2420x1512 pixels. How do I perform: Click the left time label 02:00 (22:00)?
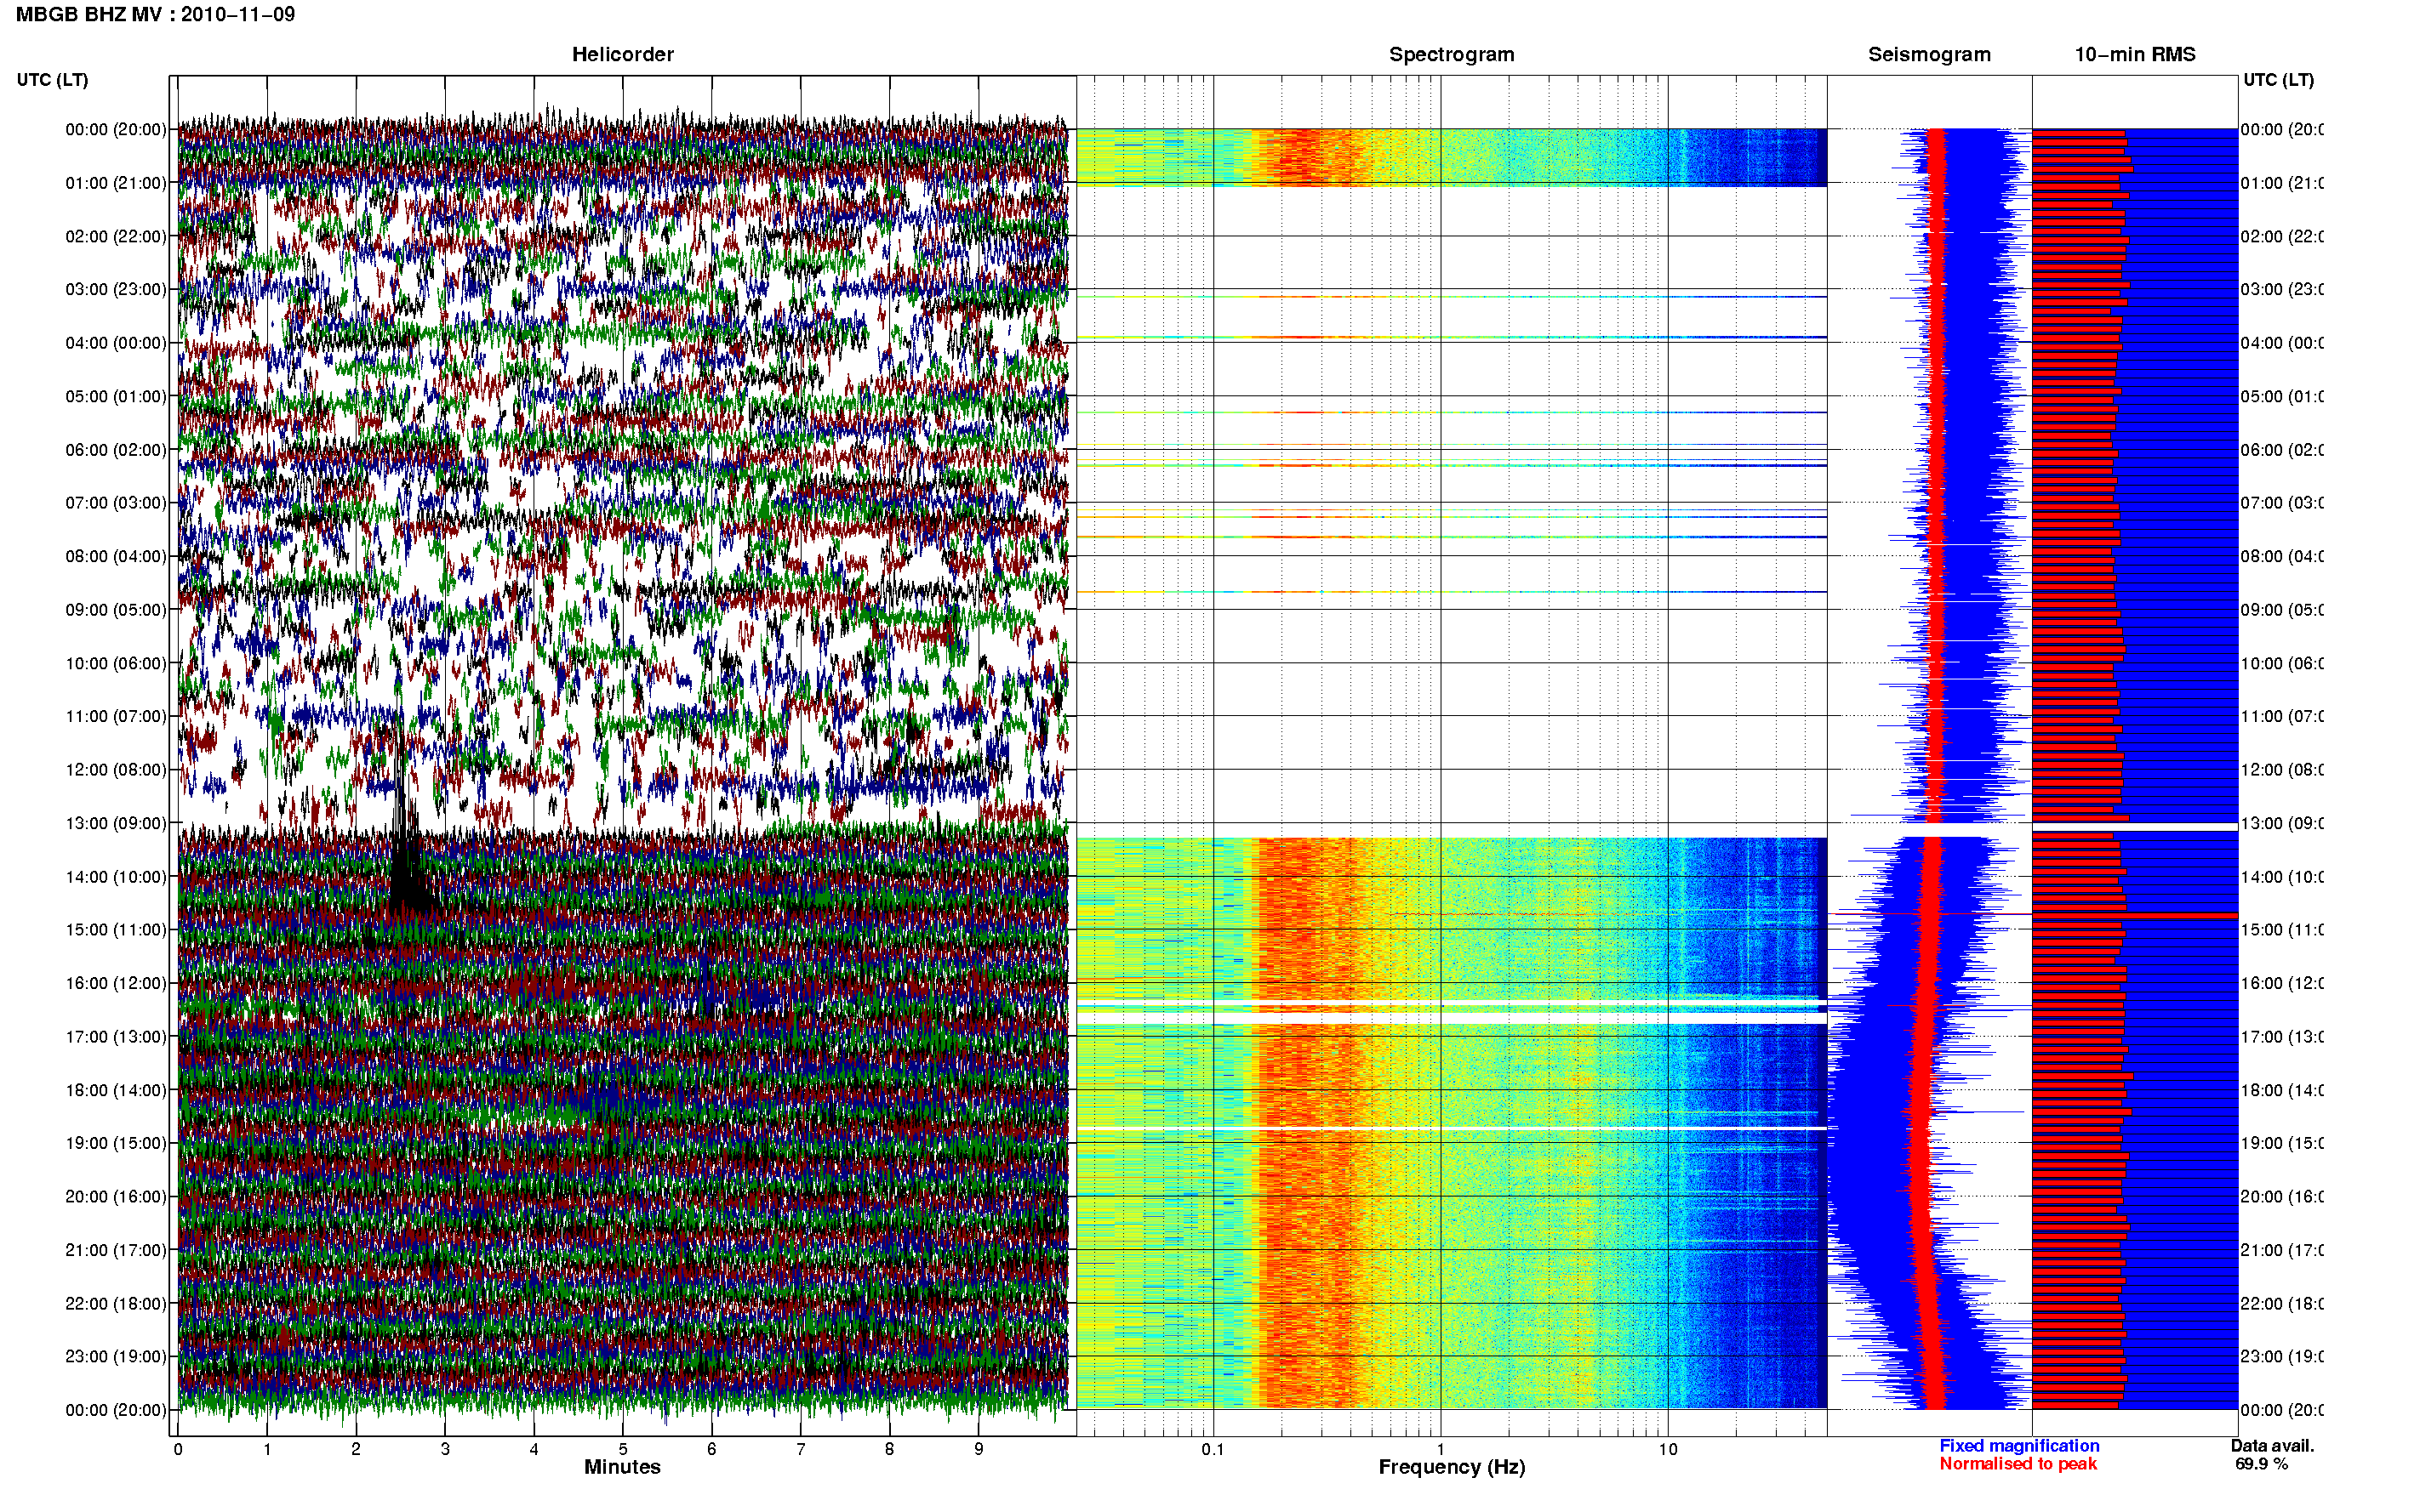coord(116,236)
